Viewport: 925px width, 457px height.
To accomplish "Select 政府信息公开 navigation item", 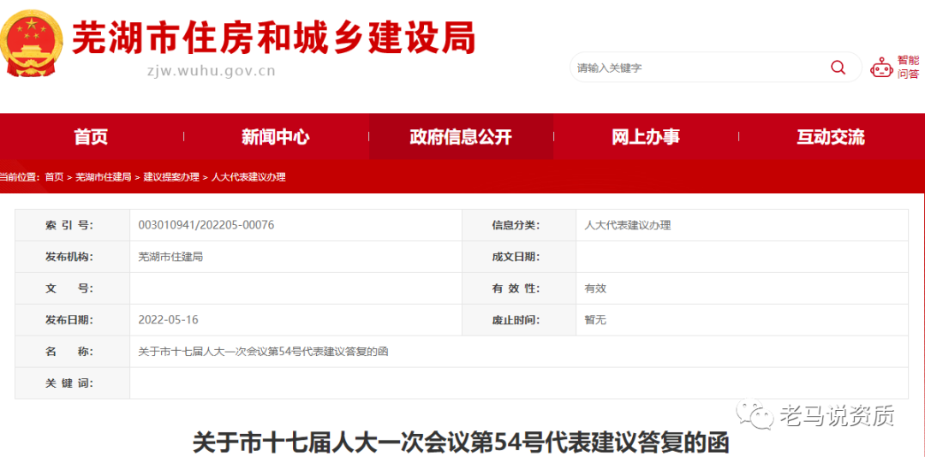I will pos(461,137).
